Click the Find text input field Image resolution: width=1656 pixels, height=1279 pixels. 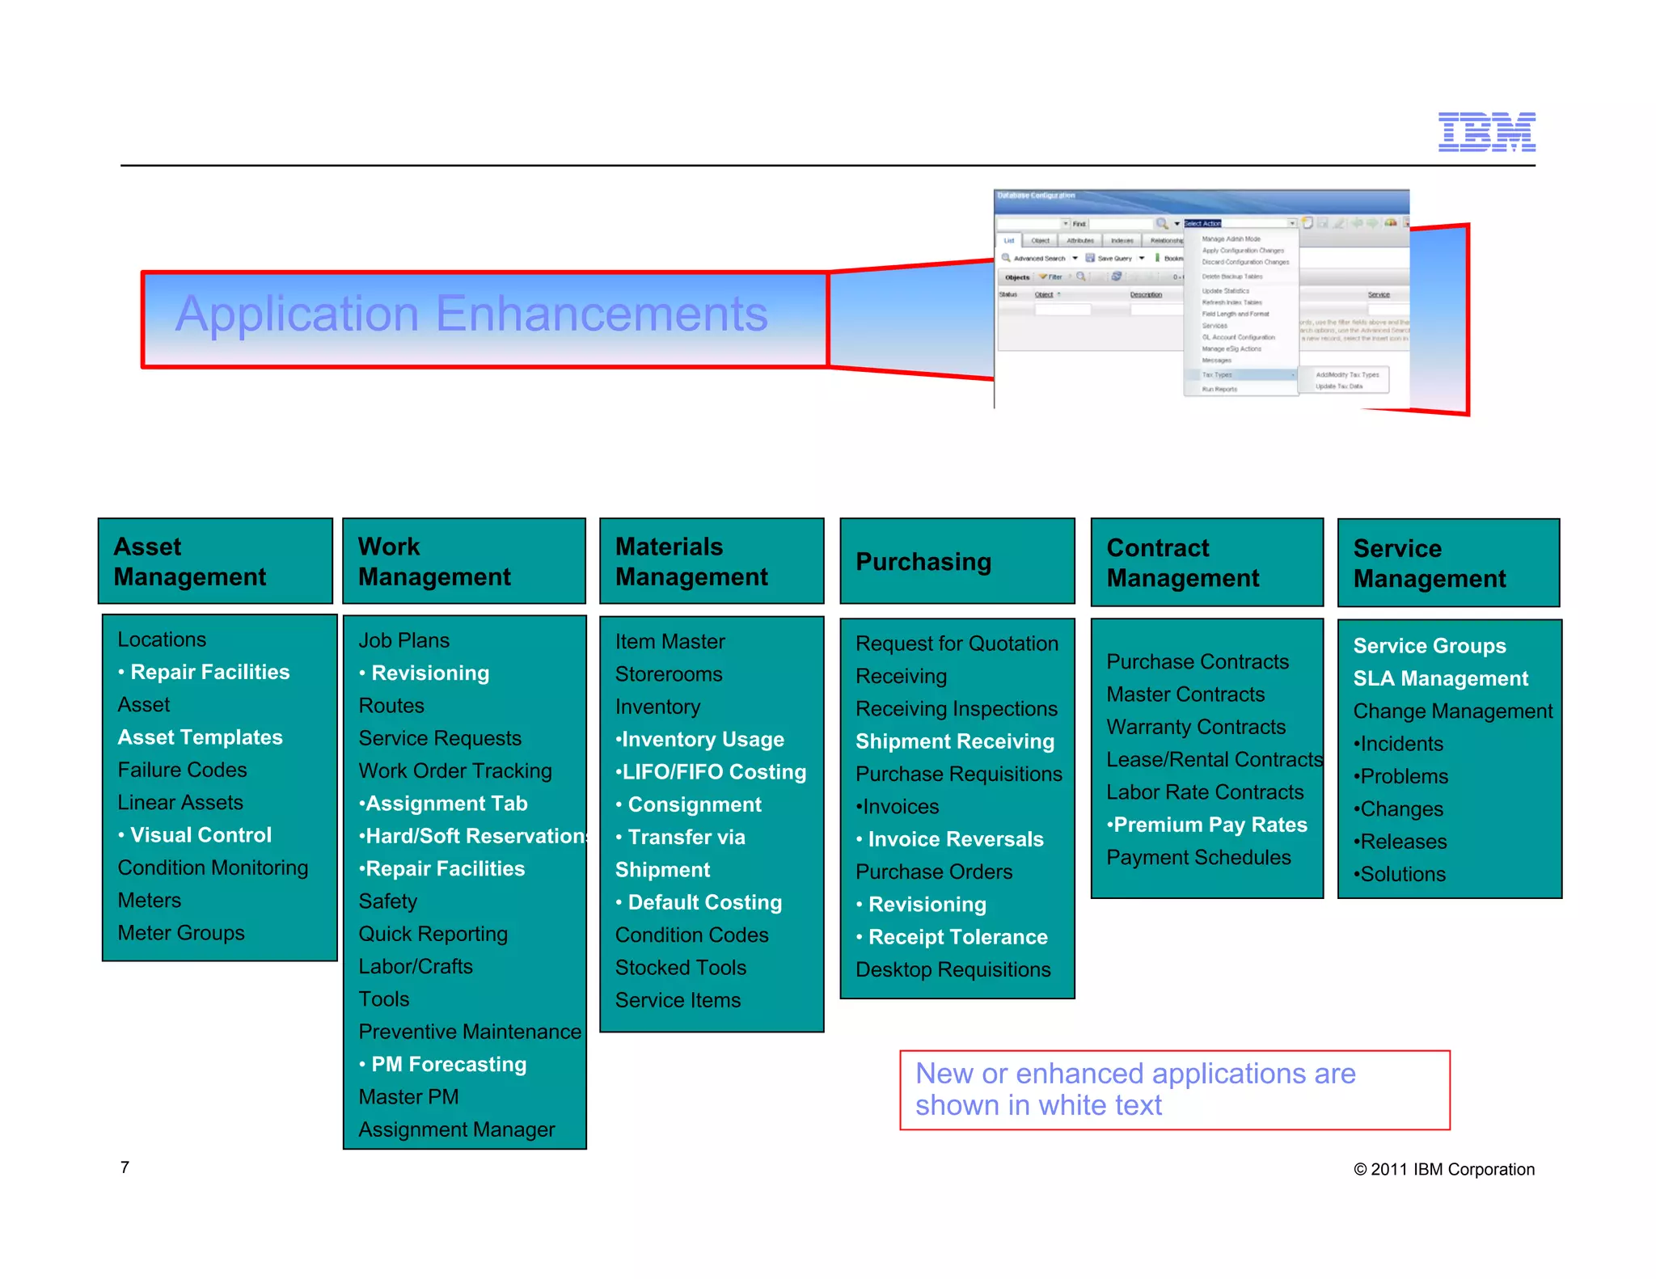tap(1121, 223)
